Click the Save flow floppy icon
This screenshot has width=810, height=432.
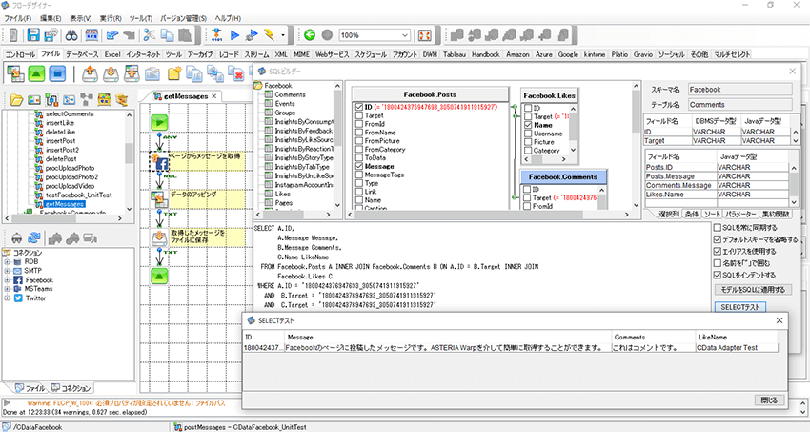[33, 35]
